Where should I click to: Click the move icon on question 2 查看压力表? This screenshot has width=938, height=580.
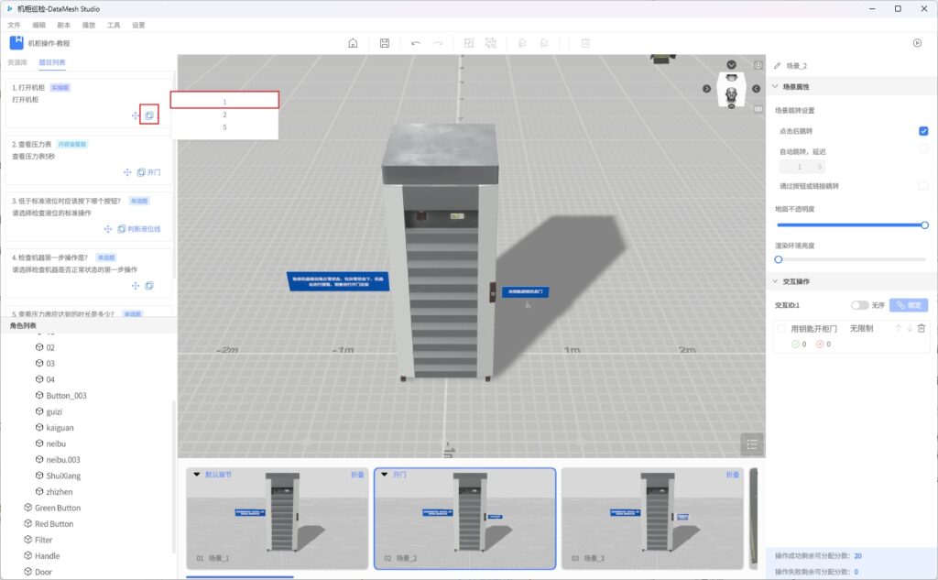click(x=127, y=172)
